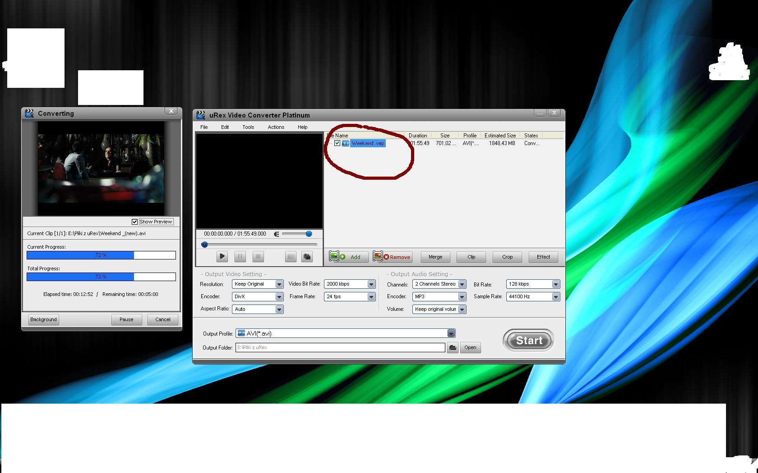Click the Converting dialog title icon

point(29,113)
